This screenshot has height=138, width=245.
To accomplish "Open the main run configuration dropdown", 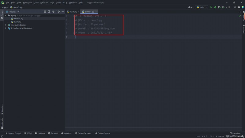I will click(x=202, y=7).
